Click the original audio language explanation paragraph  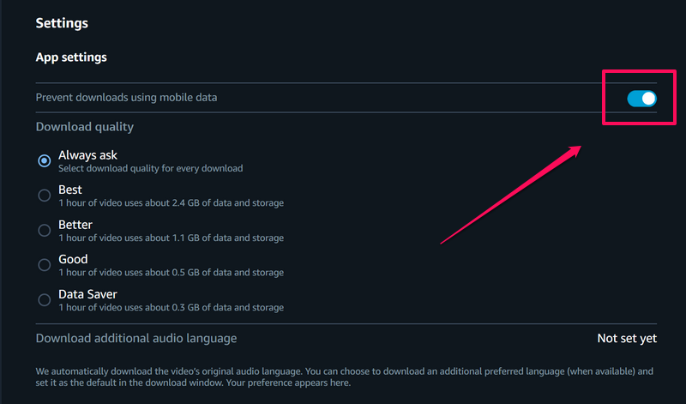click(x=343, y=377)
